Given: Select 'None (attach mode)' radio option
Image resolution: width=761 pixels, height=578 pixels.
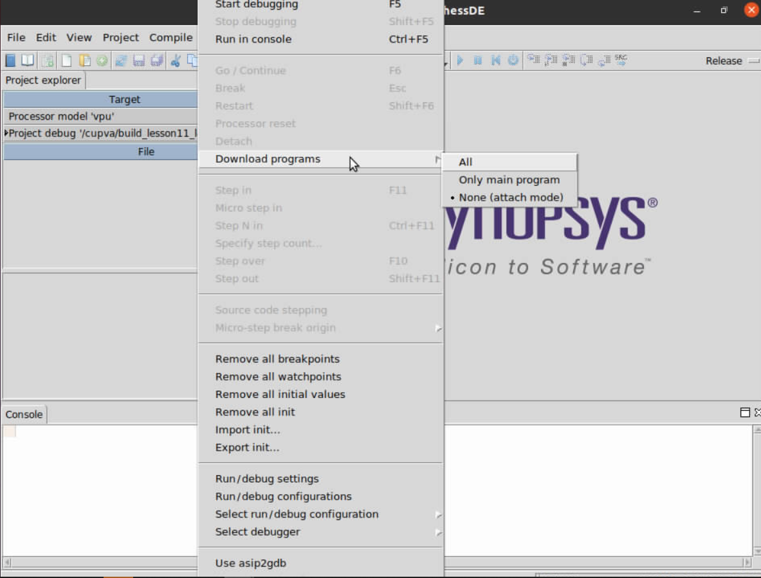Looking at the screenshot, I should pyautogui.click(x=511, y=197).
